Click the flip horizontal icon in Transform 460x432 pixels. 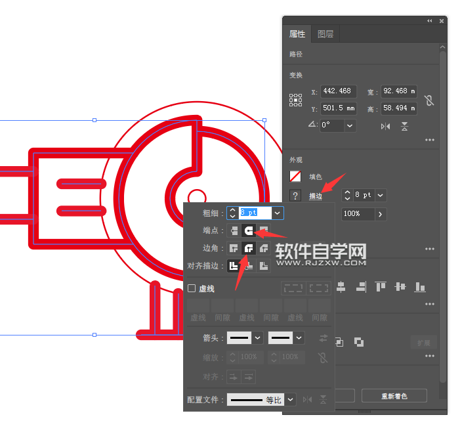click(385, 127)
